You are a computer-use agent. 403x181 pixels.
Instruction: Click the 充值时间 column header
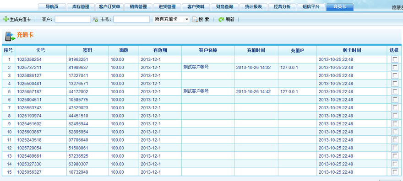coord(256,50)
